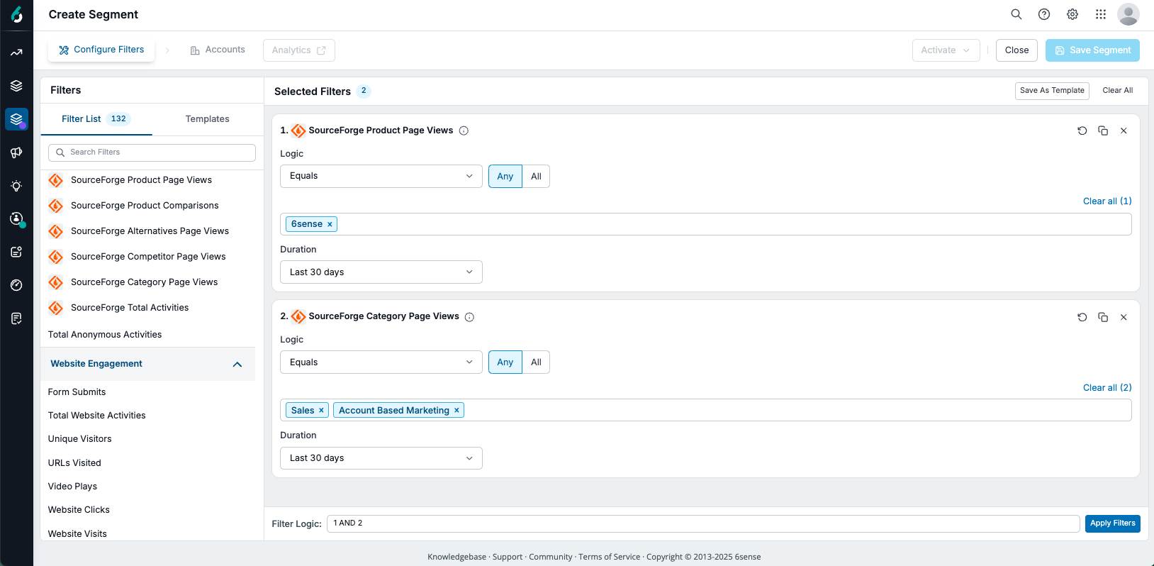Reset SourceForge Product Page Views filter
This screenshot has width=1154, height=566.
(1082, 131)
